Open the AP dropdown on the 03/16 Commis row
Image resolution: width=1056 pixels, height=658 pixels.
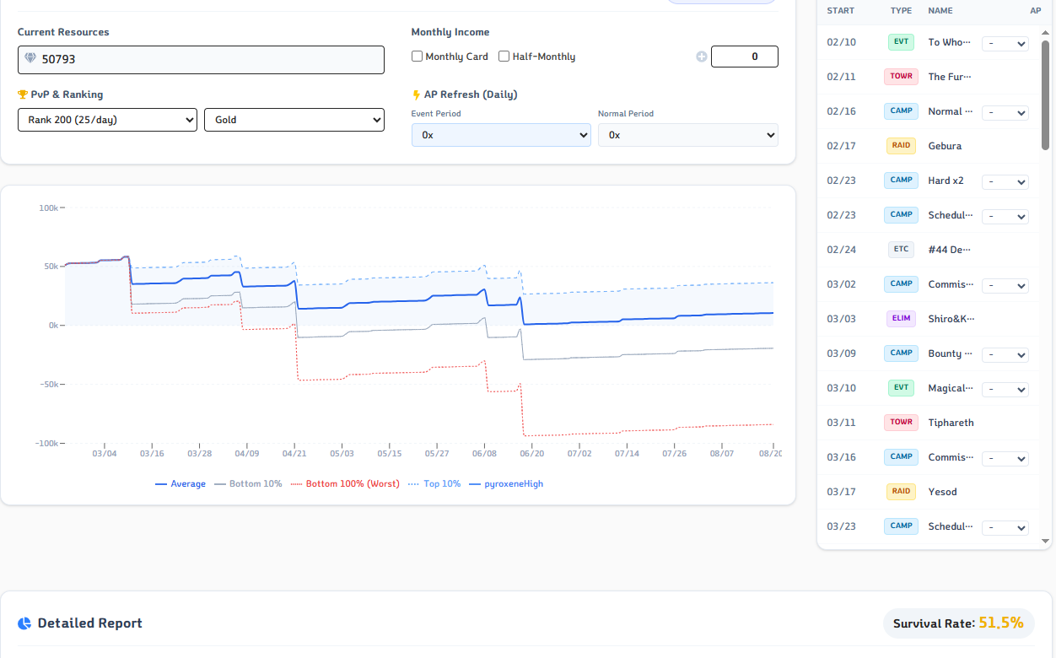[1005, 459]
